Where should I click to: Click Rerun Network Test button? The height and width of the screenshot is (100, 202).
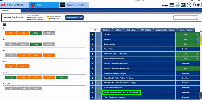click(x=74, y=17)
